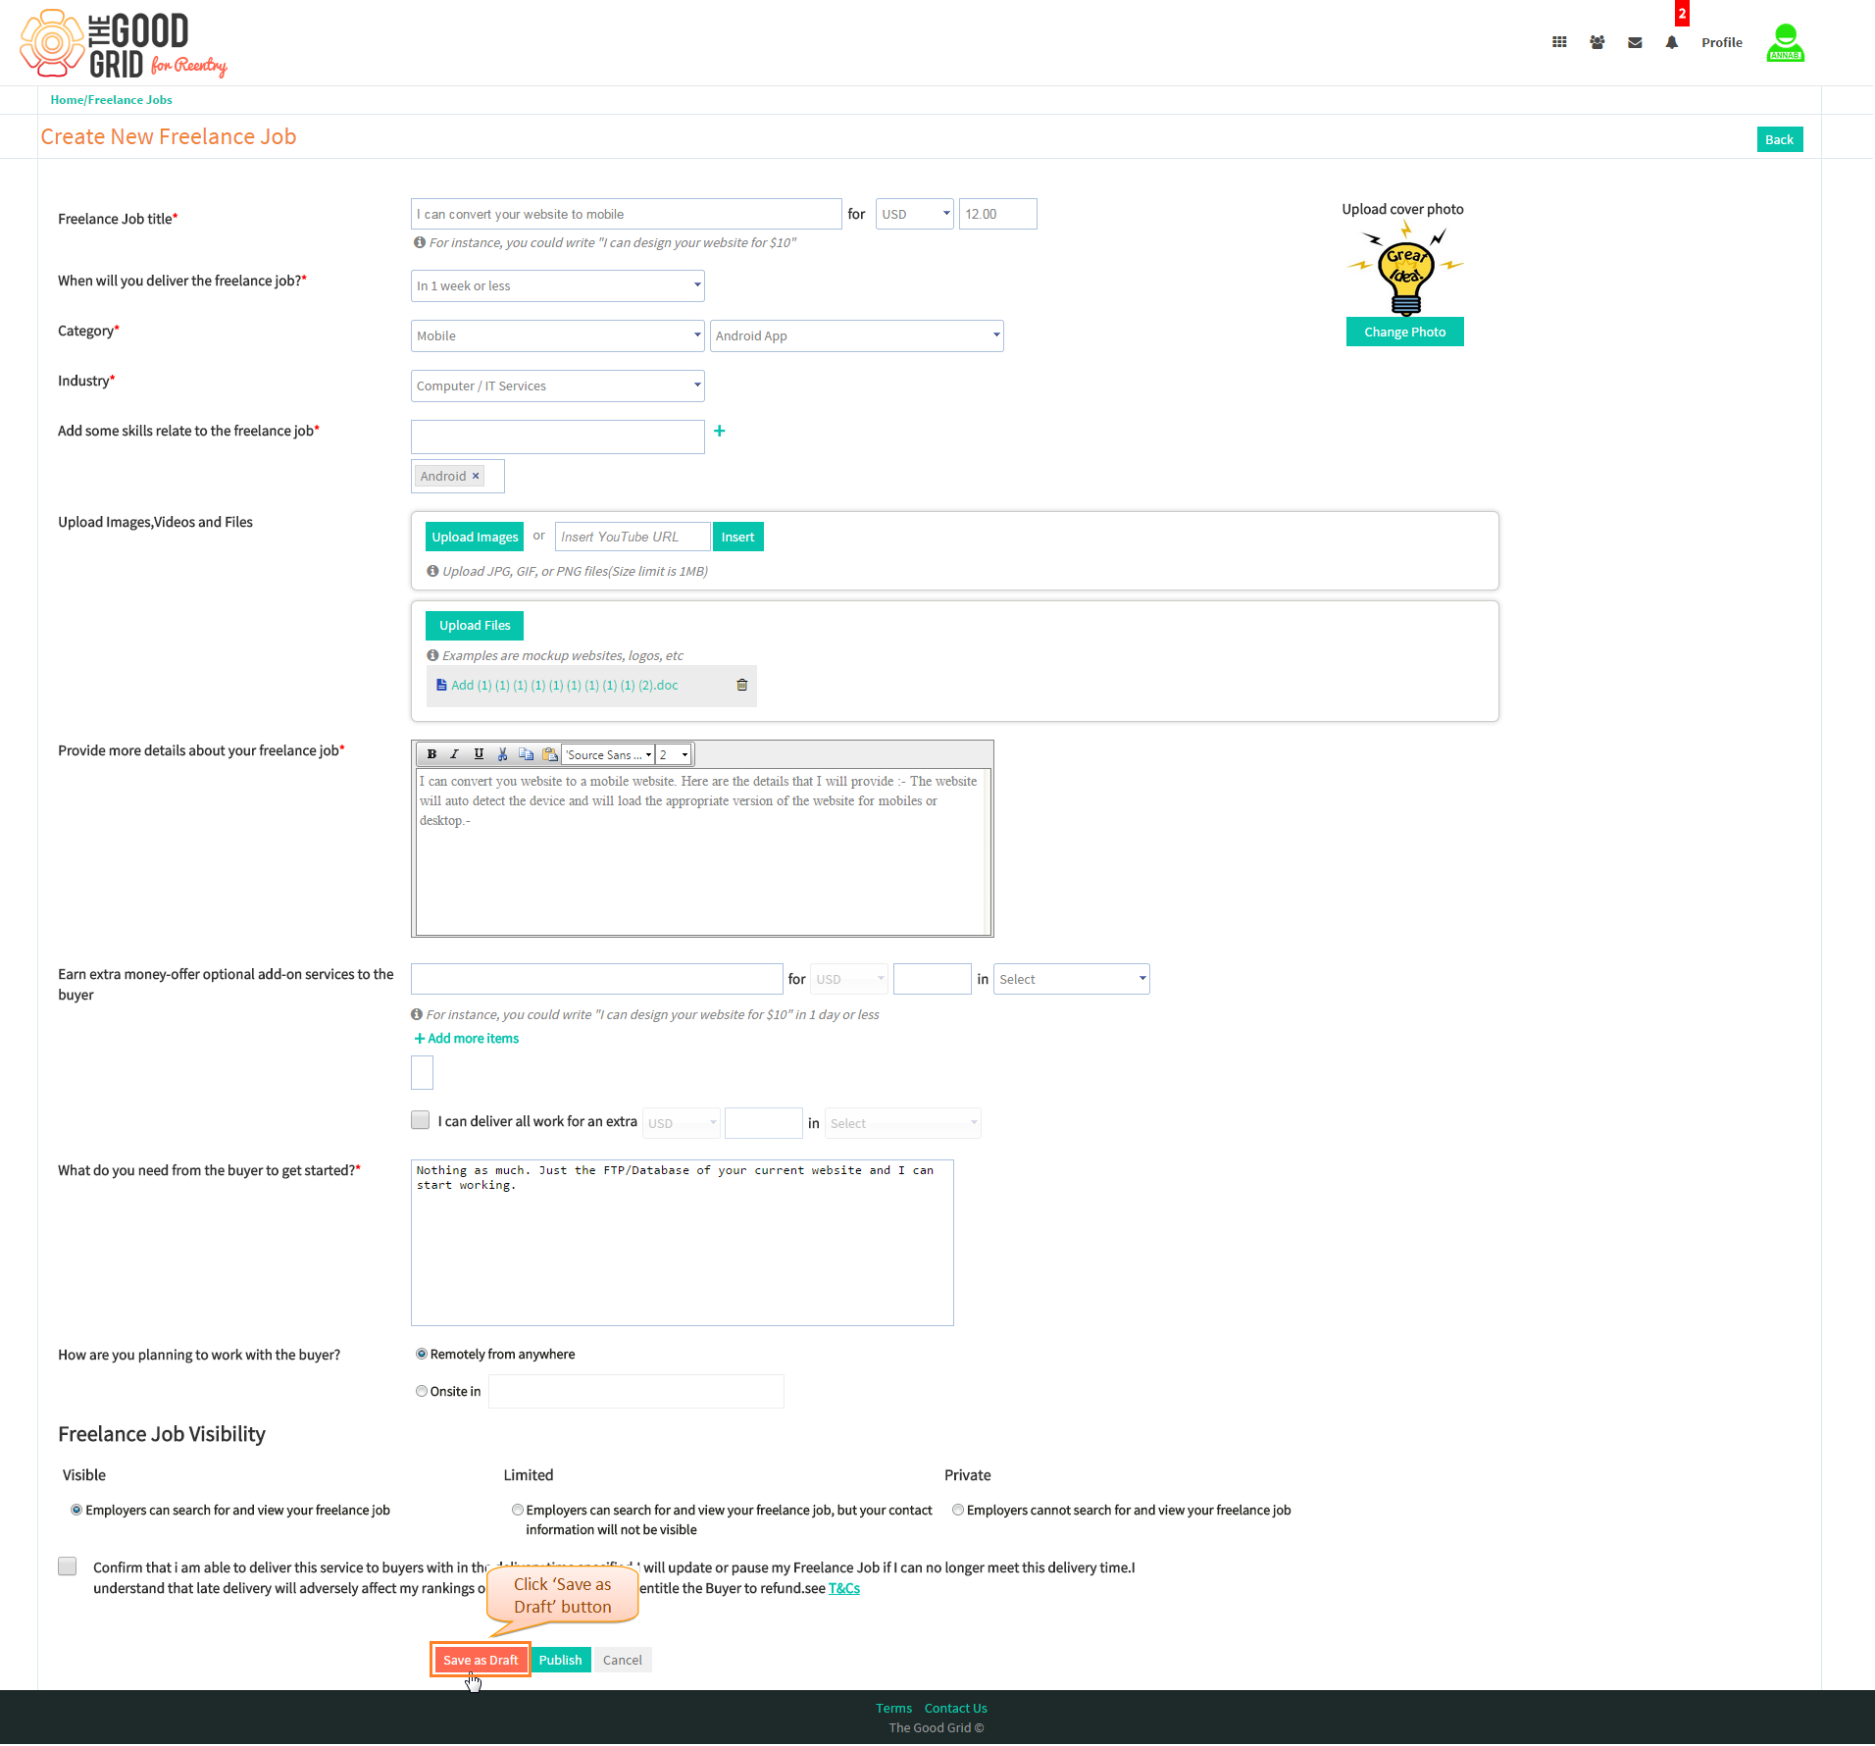Open the uploaded Add (1)...(2).doc file
The image size is (1875, 1746).
[x=564, y=685]
